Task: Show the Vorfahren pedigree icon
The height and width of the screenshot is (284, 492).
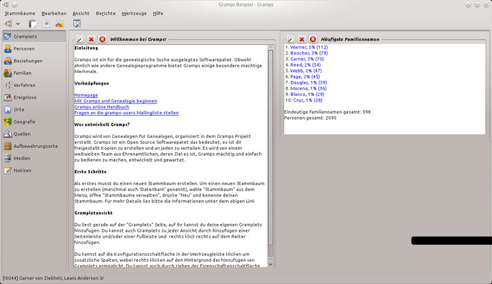Action: pyautogui.click(x=8, y=85)
